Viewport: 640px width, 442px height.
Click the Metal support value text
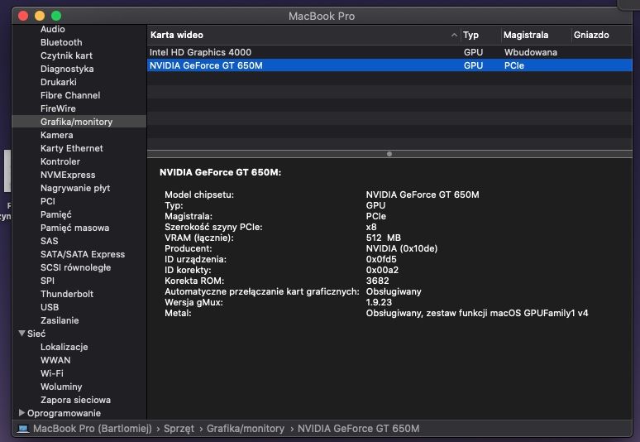pyautogui.click(x=477, y=314)
